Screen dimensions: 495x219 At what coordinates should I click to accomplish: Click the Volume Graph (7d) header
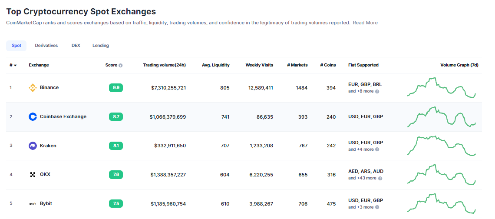point(459,65)
